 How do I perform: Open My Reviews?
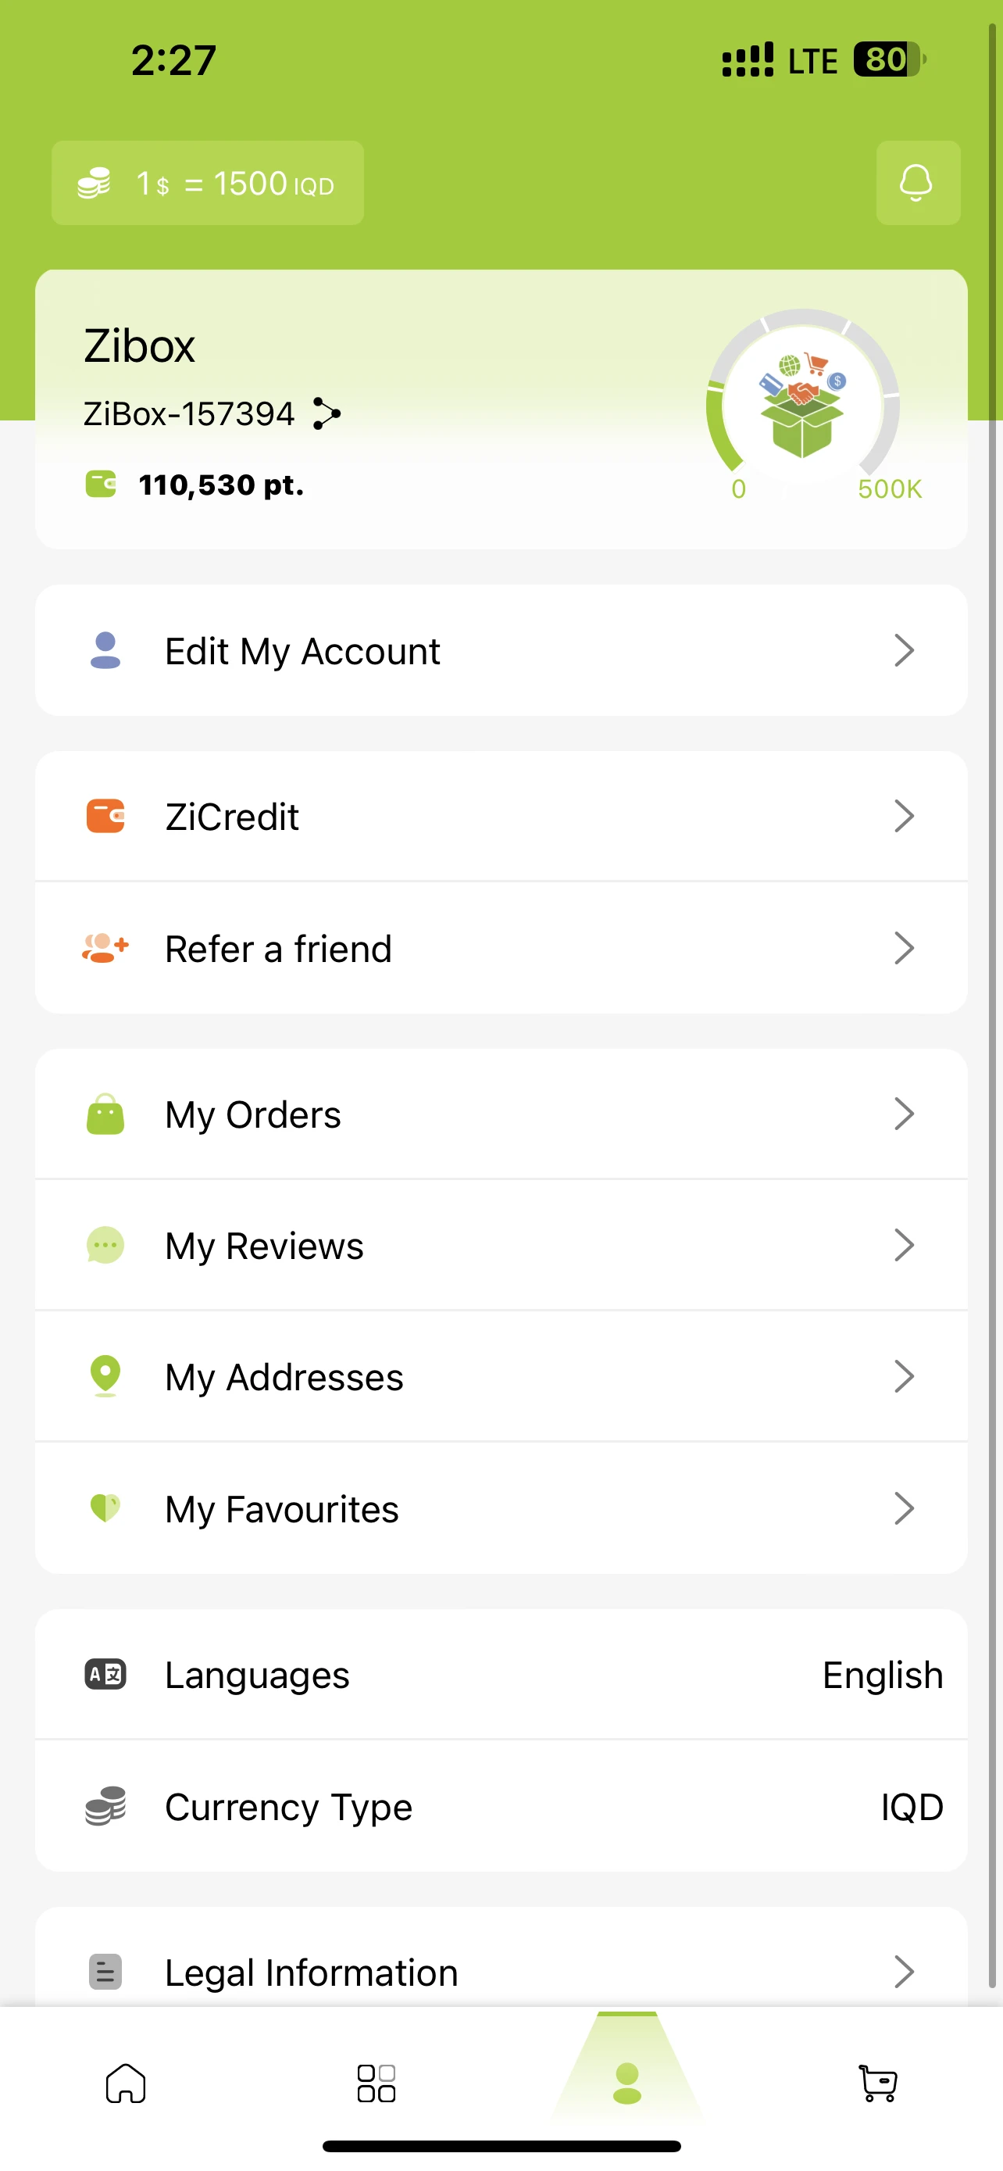(x=501, y=1245)
